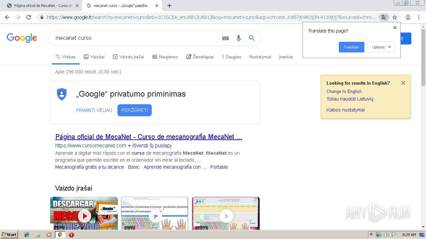
Task: Switch to the Vaizdo įrašai videos tab
Action: pos(128,57)
